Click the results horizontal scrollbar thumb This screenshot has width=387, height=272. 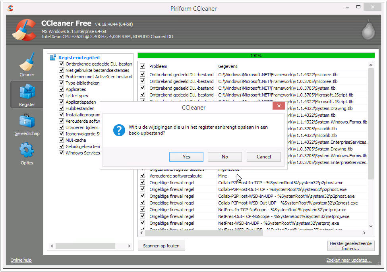pyautogui.click(x=204, y=233)
